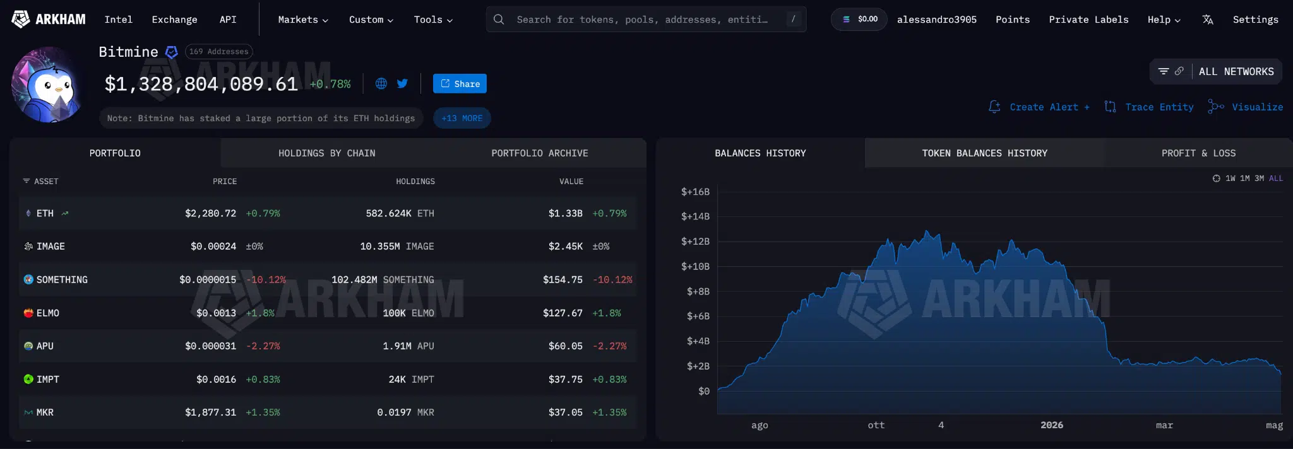Focus the token and address search field

pos(646,20)
